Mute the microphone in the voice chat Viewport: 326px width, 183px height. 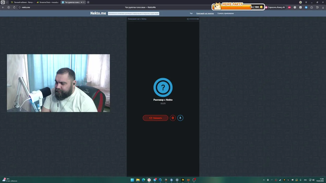180,118
